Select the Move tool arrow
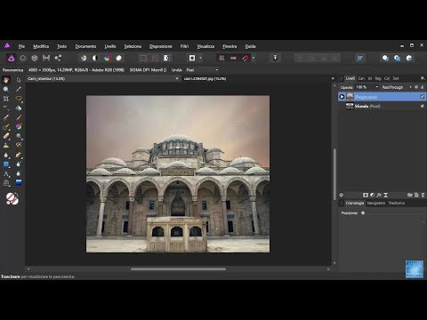The width and height of the screenshot is (427, 320). [x=19, y=80]
